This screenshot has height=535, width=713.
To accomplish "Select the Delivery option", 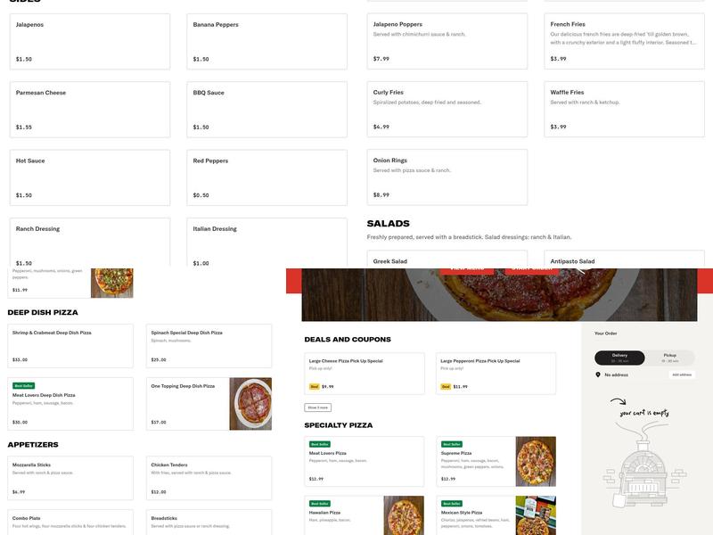I will coord(620,357).
